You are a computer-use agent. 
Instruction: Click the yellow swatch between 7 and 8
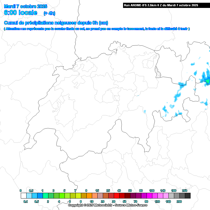[x=78, y=196]
